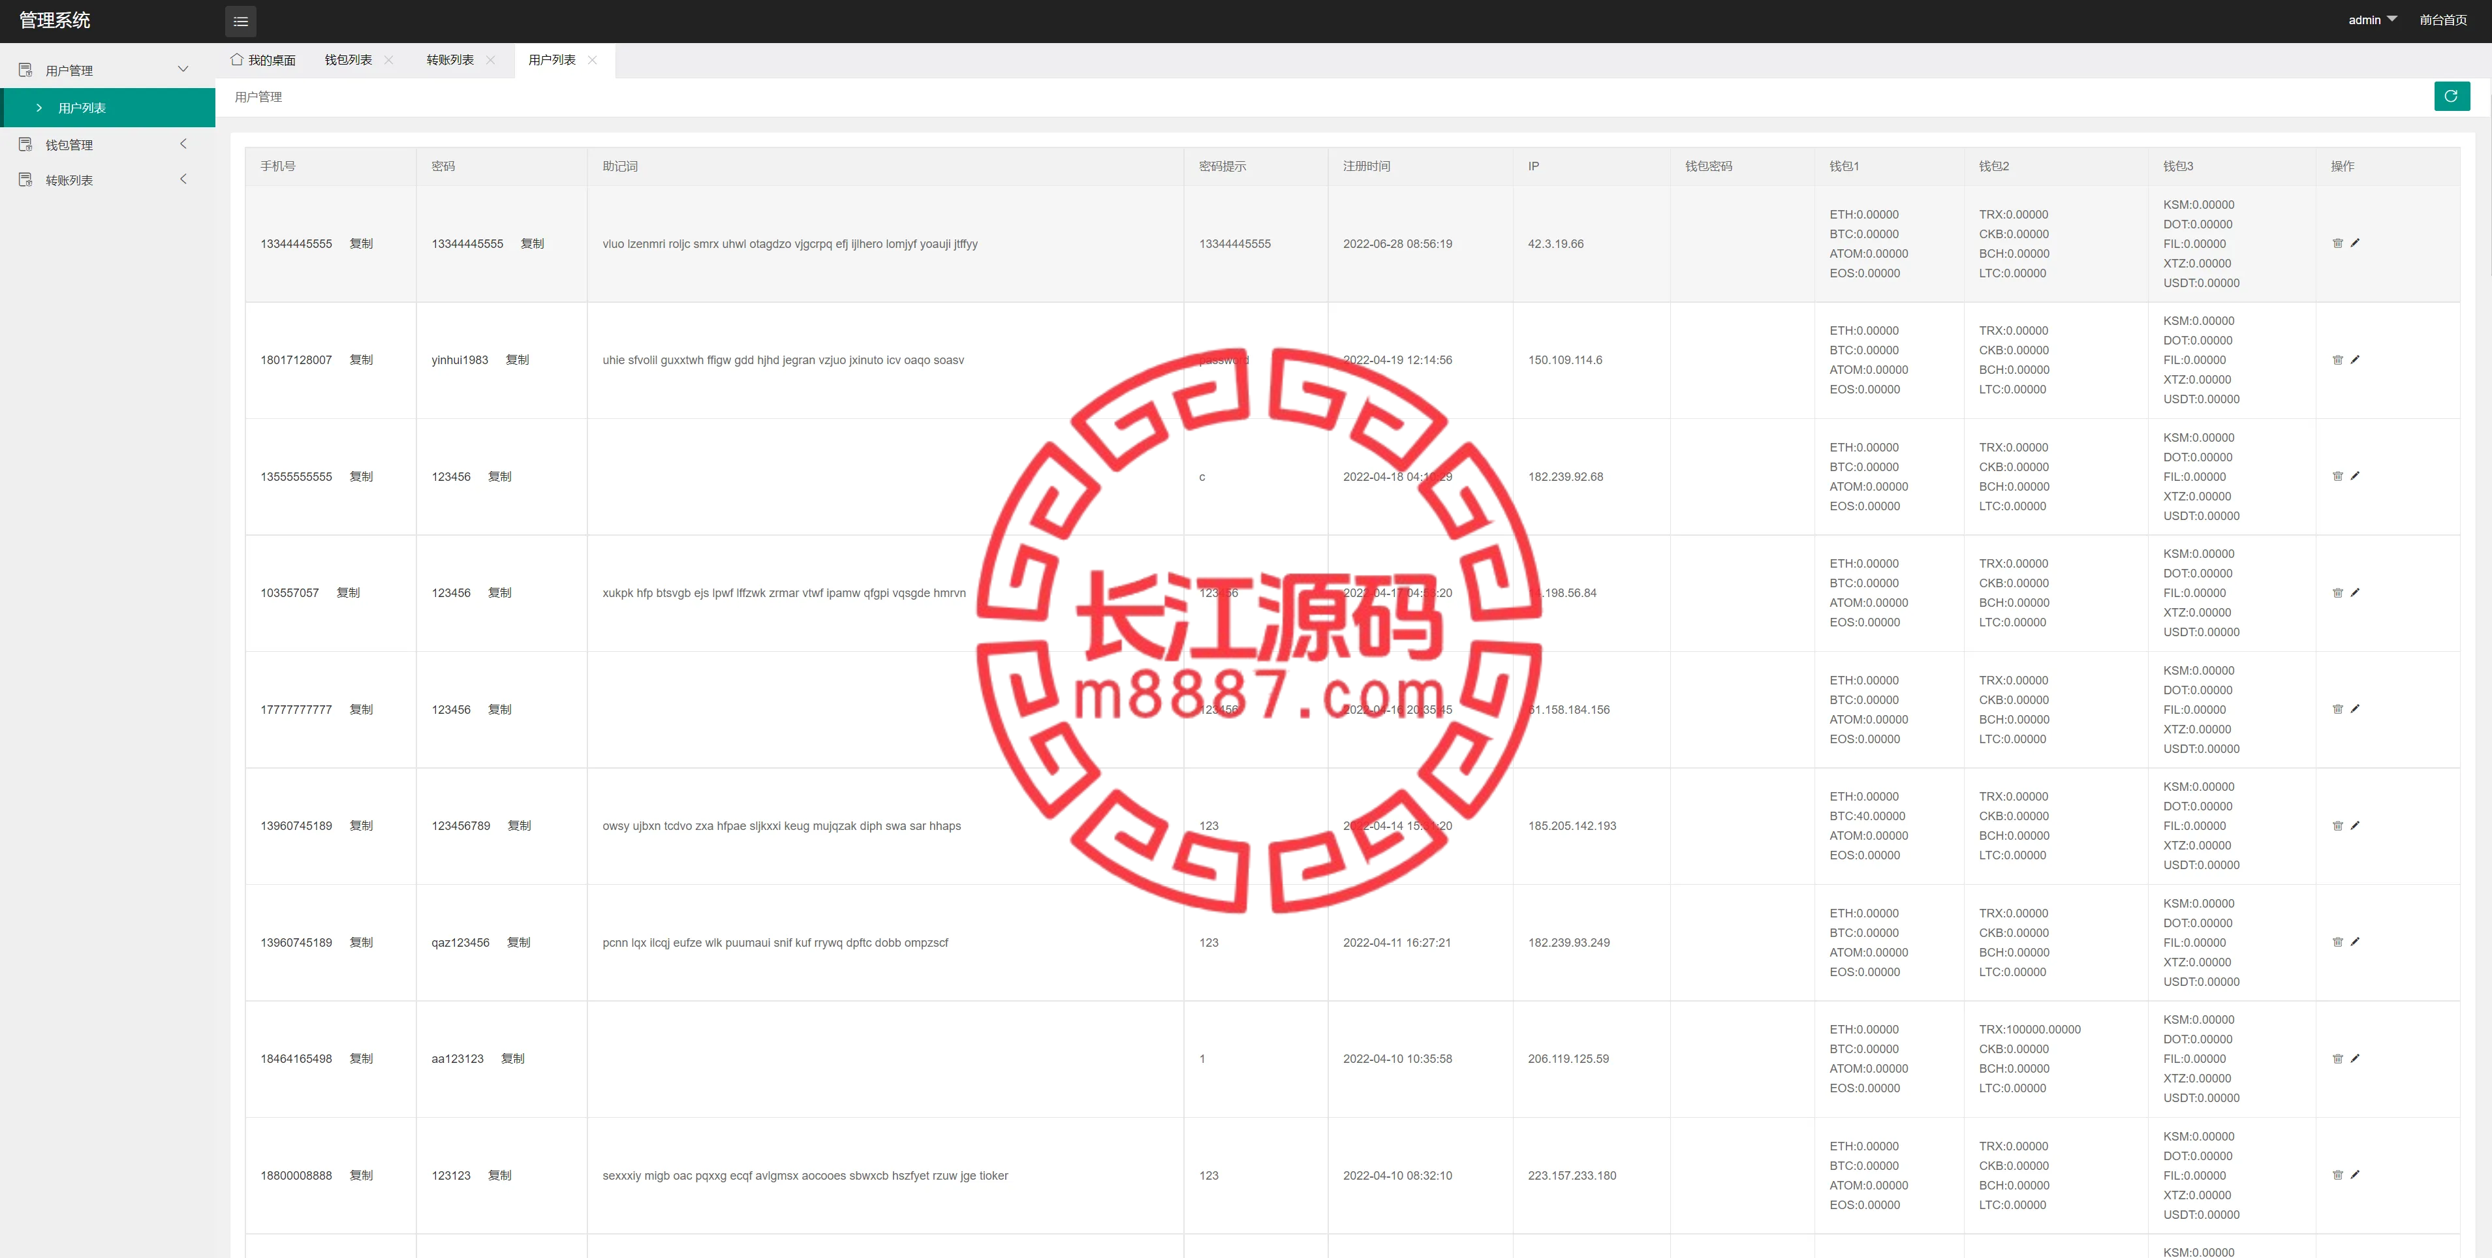Open 用户列表 in the sidebar

[108, 107]
